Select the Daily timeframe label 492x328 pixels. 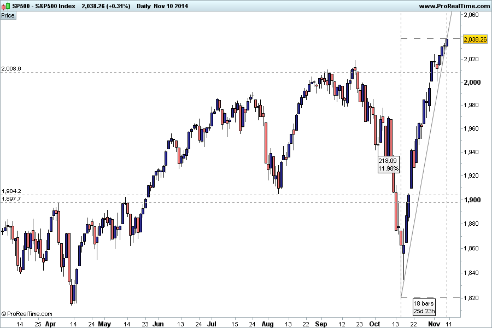[144, 6]
